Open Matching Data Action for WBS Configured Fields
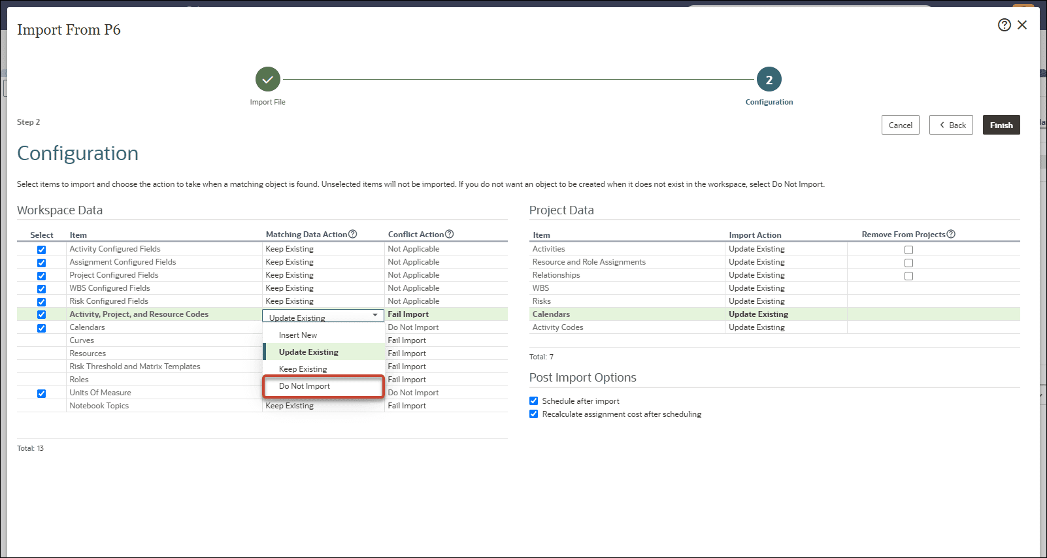Image resolution: width=1047 pixels, height=558 pixels. pyautogui.click(x=323, y=288)
